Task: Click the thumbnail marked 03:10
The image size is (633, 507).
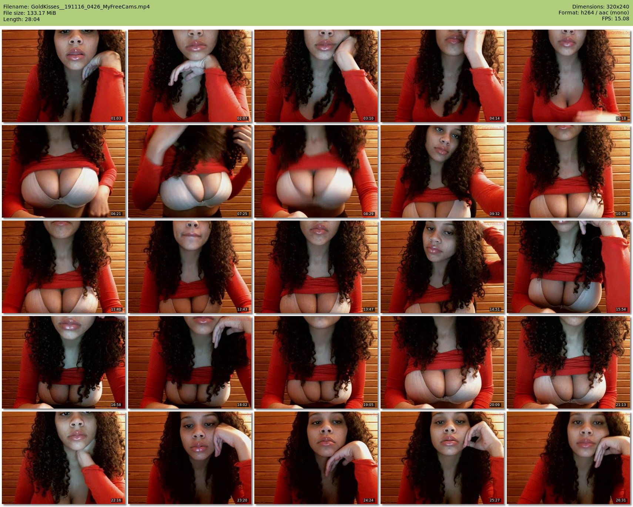Action: point(316,76)
